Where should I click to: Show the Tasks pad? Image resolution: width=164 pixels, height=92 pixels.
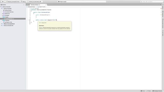[x=149, y=91]
